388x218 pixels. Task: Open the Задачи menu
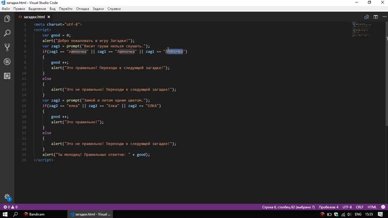click(98, 8)
